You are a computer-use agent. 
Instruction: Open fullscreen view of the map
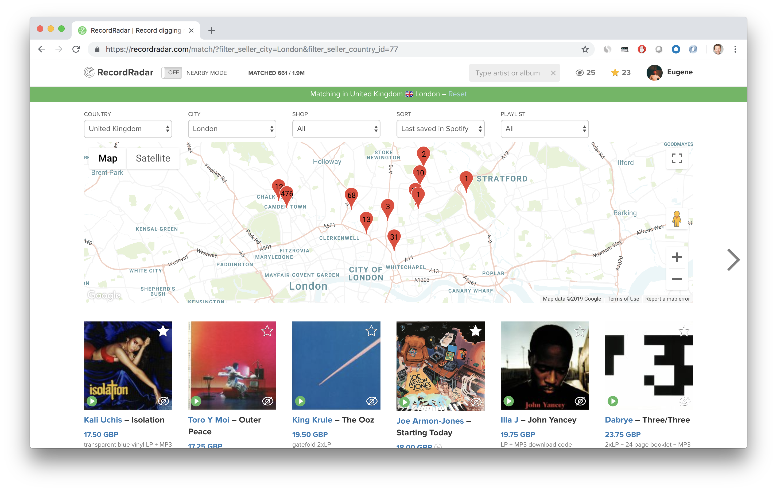pos(677,158)
